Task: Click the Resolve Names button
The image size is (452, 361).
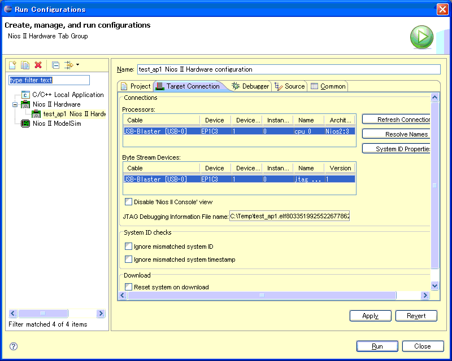Action: (396, 134)
